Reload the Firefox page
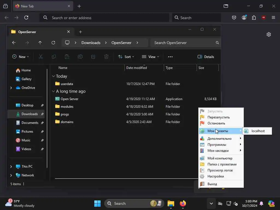The height and width of the screenshot is (210, 280). [x=26, y=17]
